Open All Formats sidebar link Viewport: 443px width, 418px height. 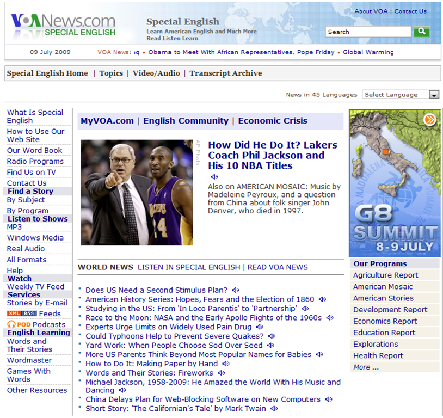[27, 260]
